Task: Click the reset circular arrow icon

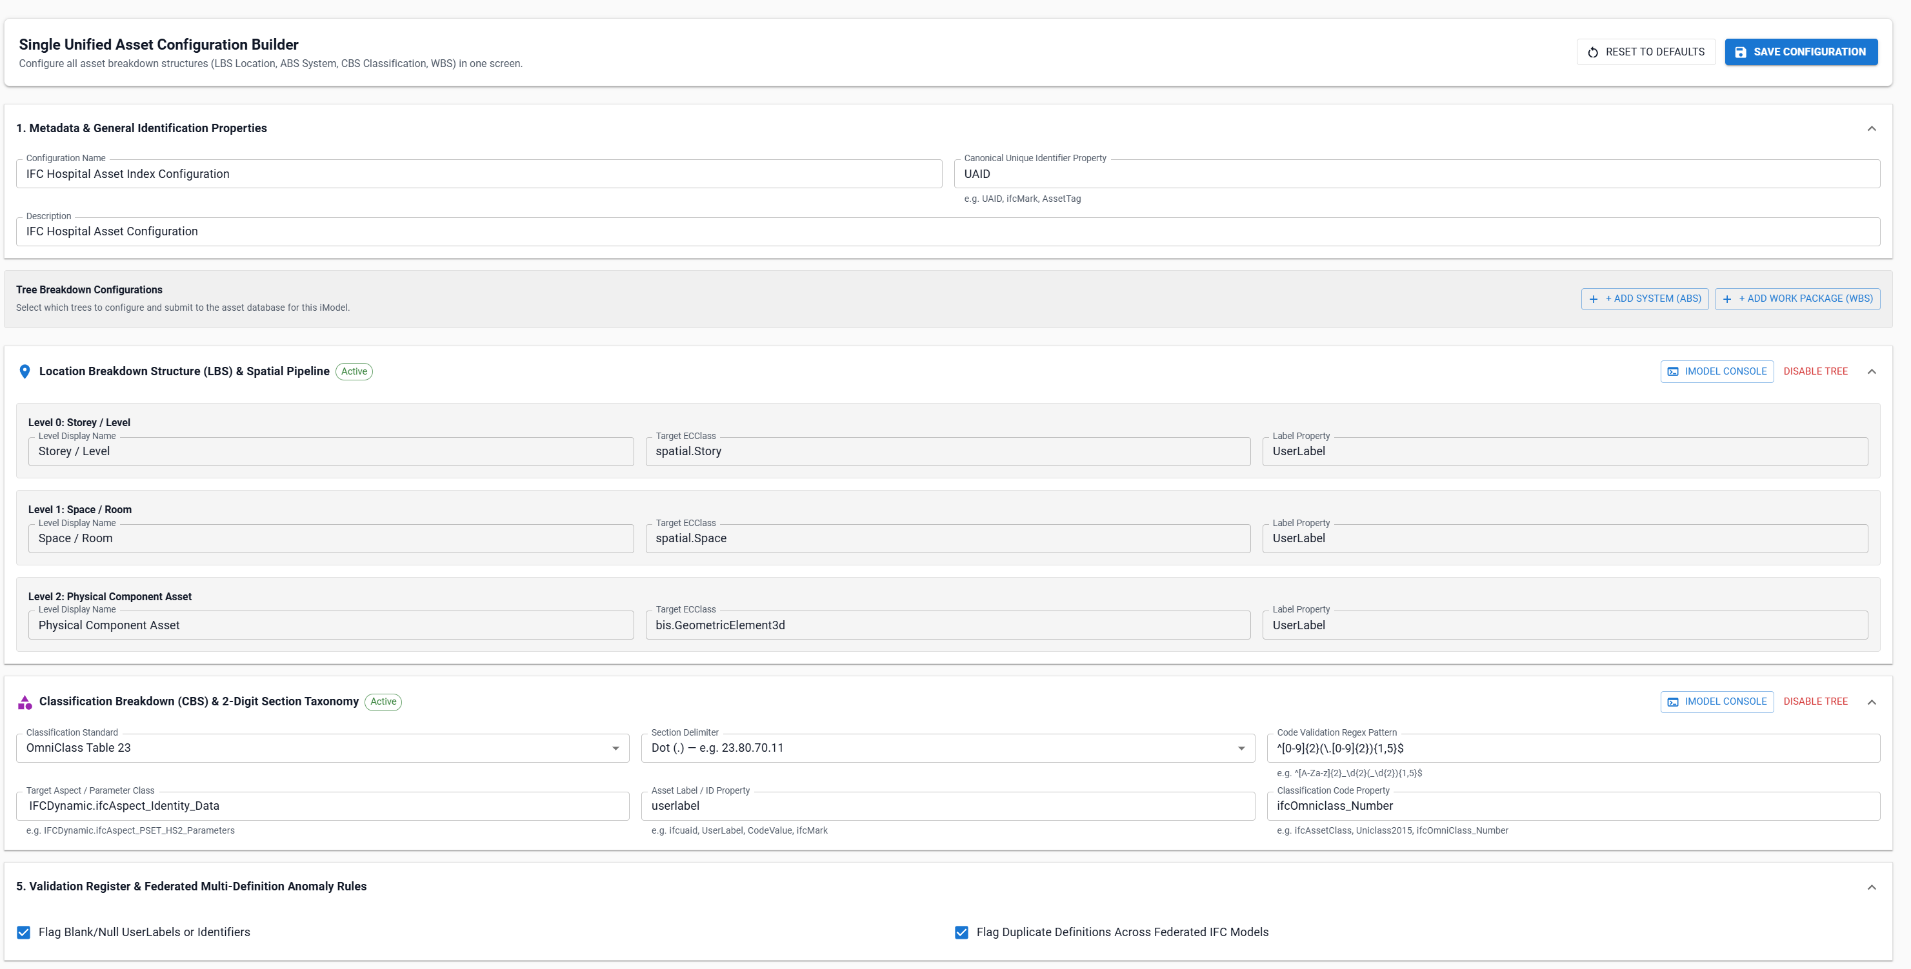Action: (x=1593, y=52)
